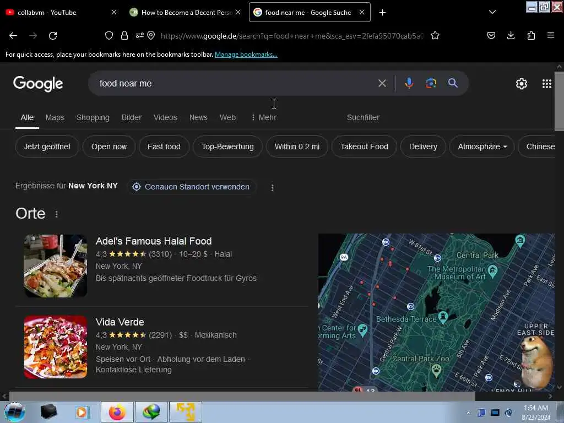Open the Orte section options dots
This screenshot has width=564, height=423.
pyautogui.click(x=57, y=214)
